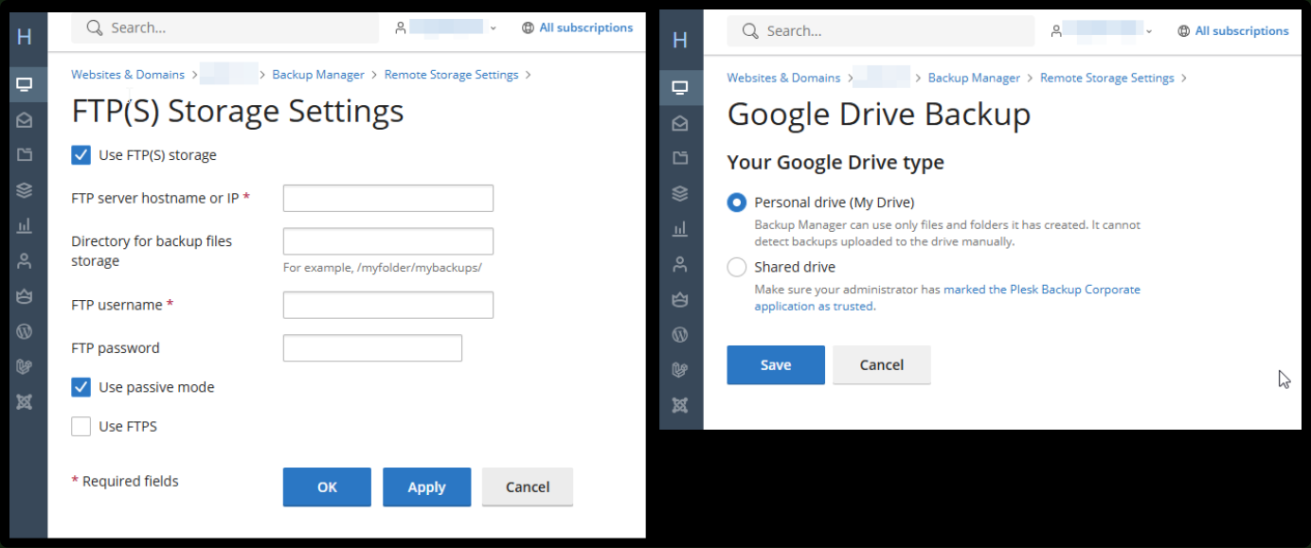1311x548 pixels.
Task: Uncheck Use FTP(S) storage checkbox
Action: point(81,155)
